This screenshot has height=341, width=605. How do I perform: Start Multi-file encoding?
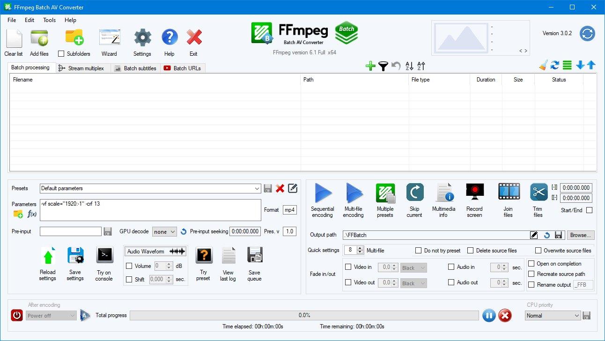point(354,193)
